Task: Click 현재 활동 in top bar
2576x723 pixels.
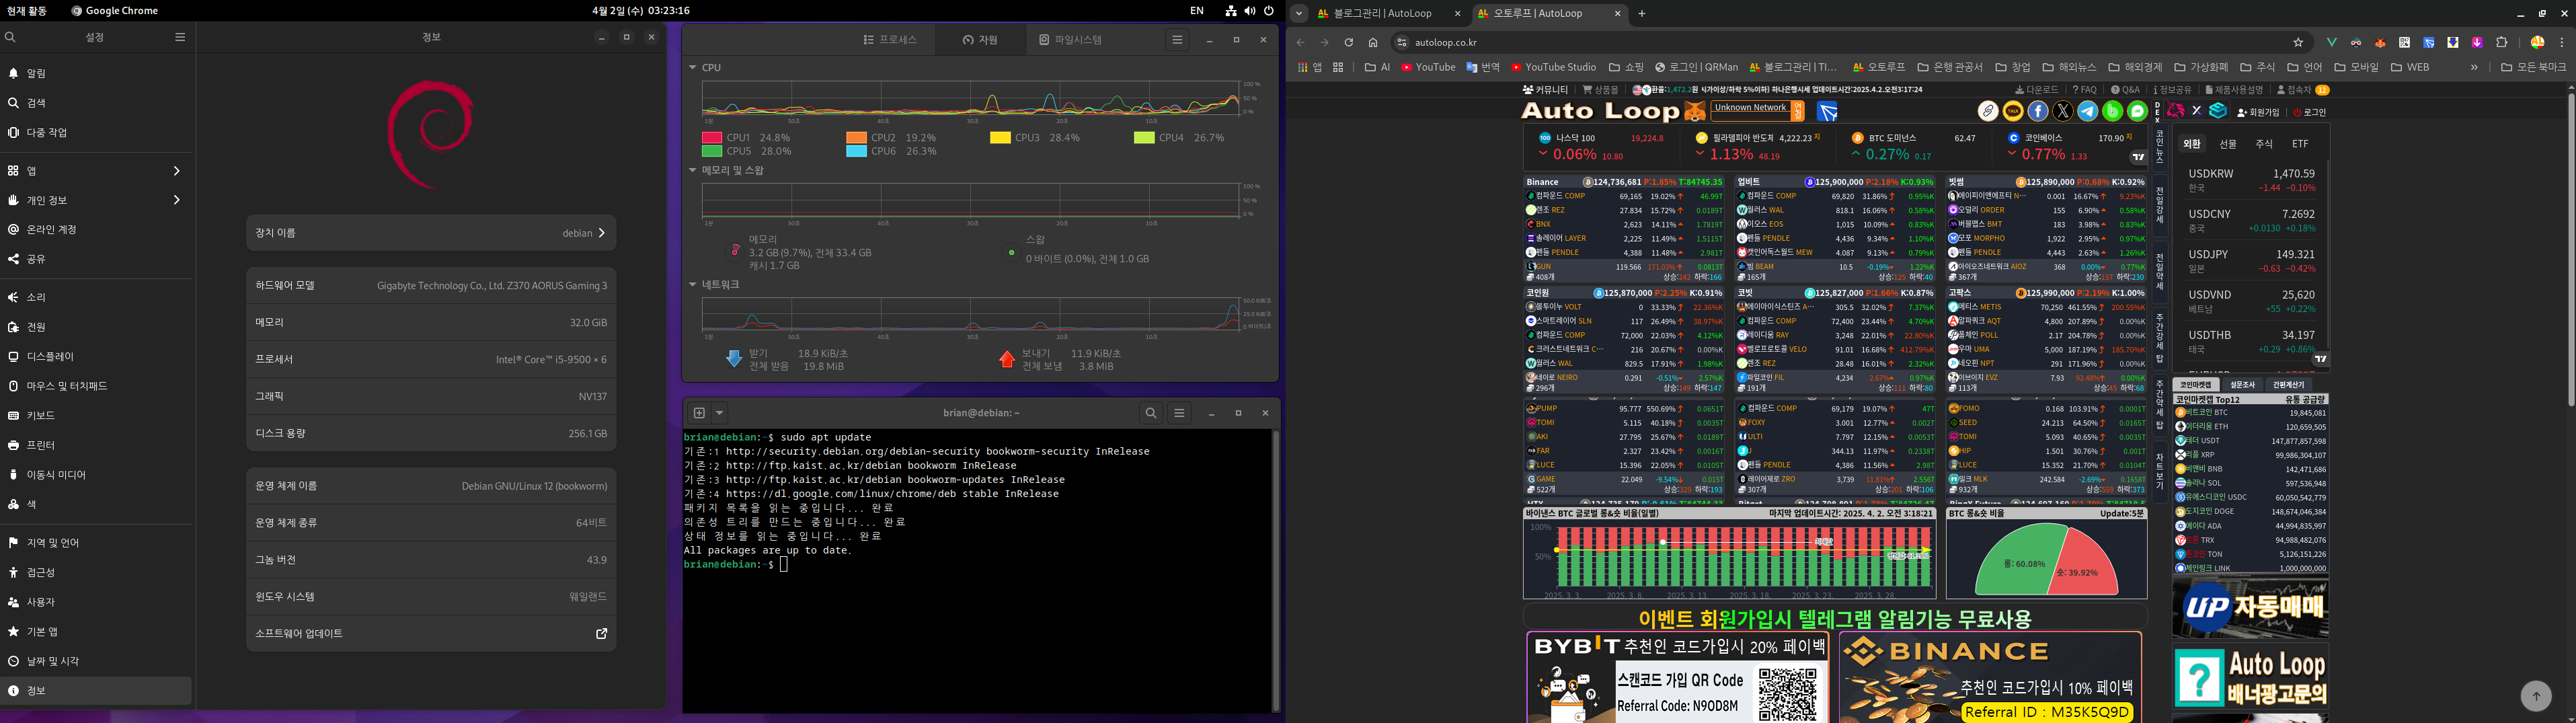Action: click(x=26, y=11)
